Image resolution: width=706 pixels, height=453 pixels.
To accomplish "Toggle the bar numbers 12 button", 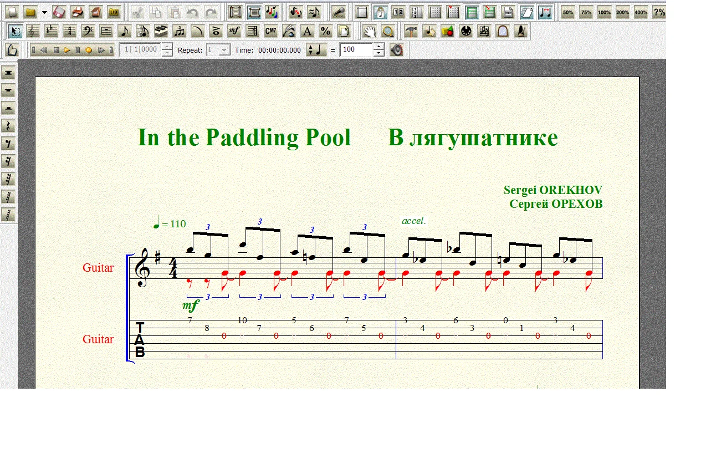I will 398,12.
